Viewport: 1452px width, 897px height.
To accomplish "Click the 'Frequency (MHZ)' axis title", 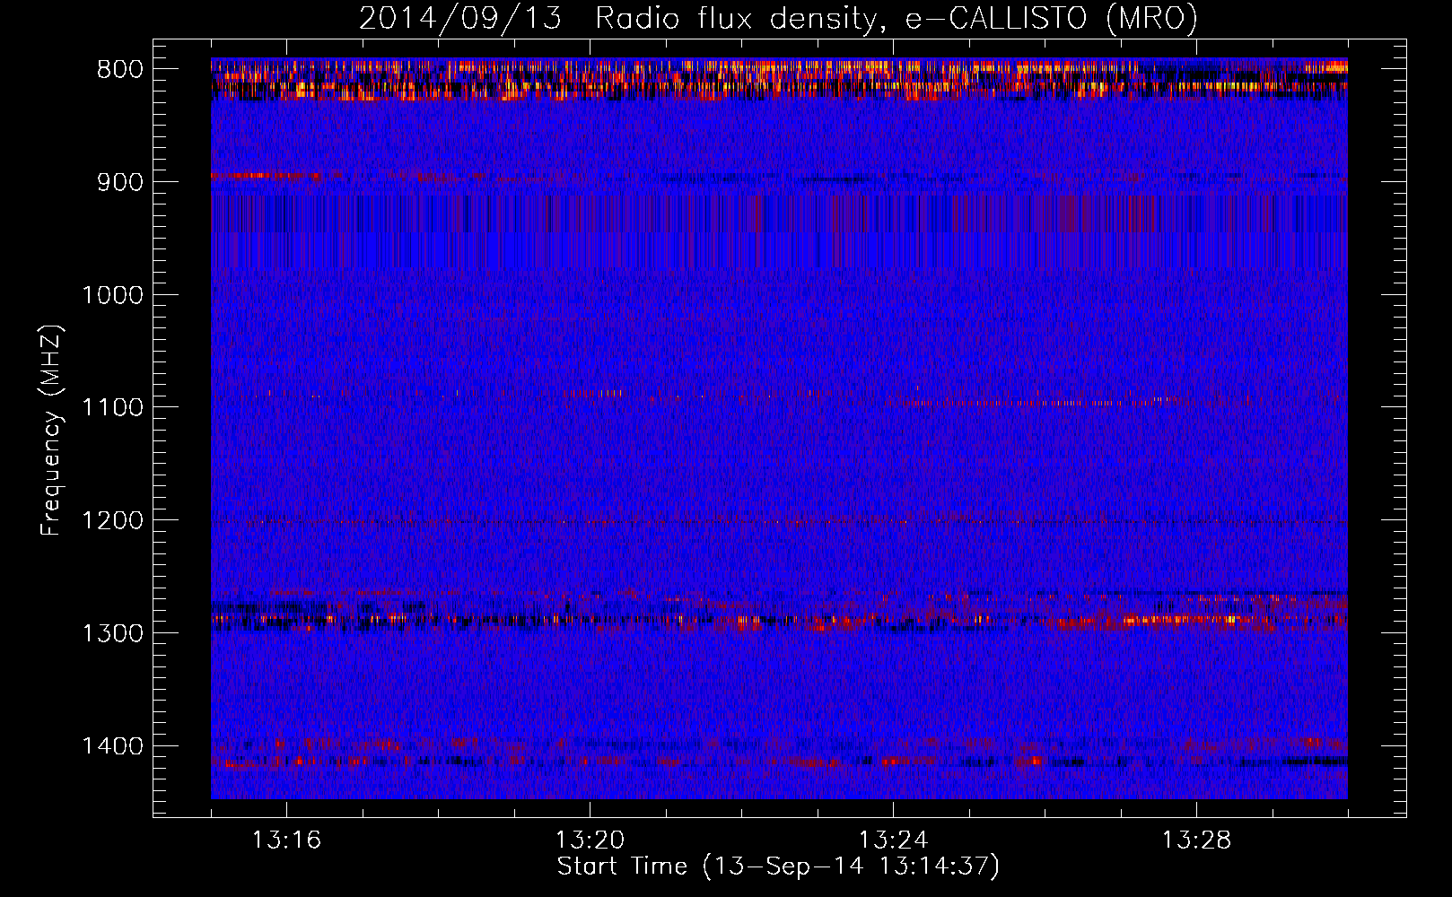I will (x=52, y=430).
